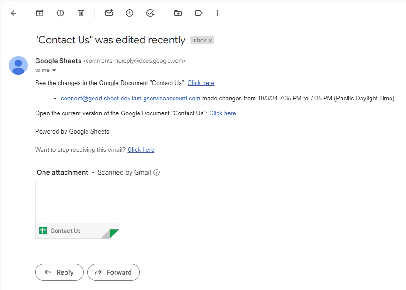
Task: Go back to the inbox list
Action: (x=14, y=13)
